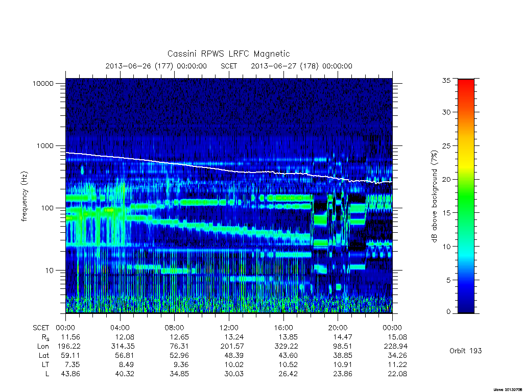Click the L value 30.03
This screenshot has height=392, width=523.
coord(234,374)
